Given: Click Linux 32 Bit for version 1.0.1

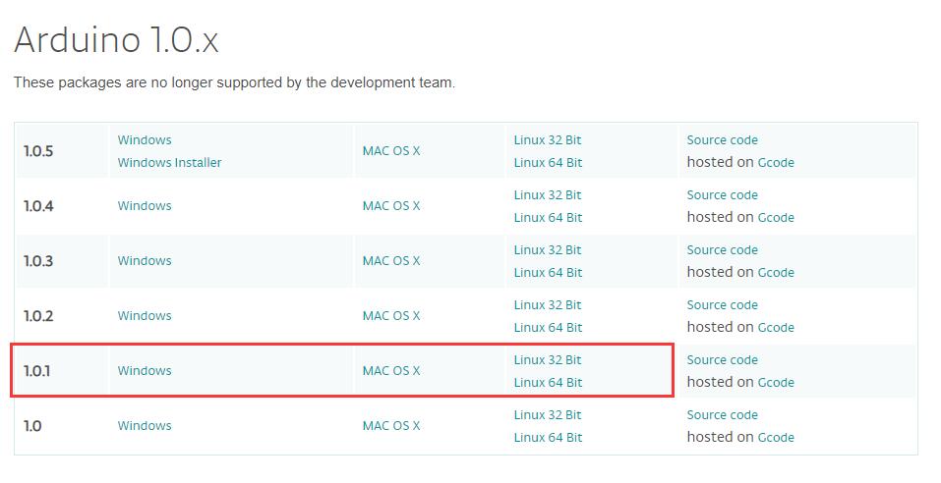Looking at the screenshot, I should (x=548, y=360).
